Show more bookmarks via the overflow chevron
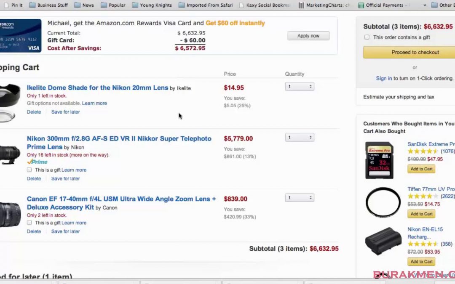This screenshot has height=284, width=455. coord(425,5)
